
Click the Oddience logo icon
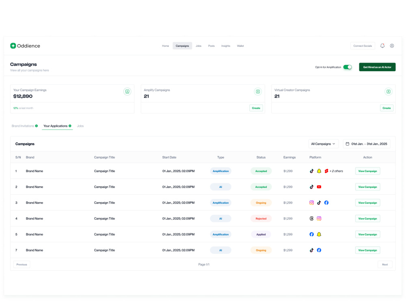(x=13, y=46)
